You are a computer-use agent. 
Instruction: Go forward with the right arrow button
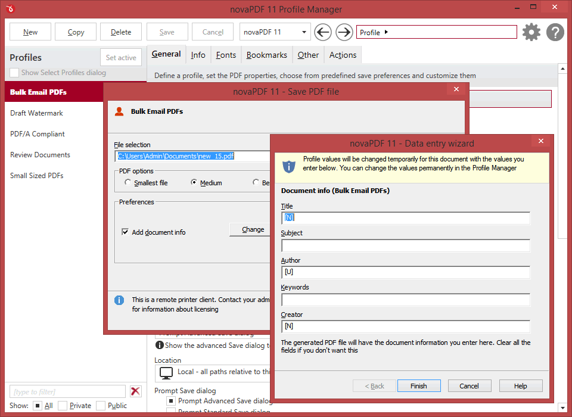pos(344,32)
